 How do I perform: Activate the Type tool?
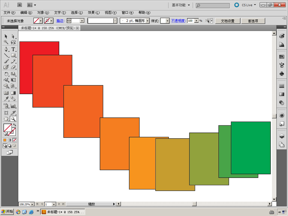click(x=13, y=49)
